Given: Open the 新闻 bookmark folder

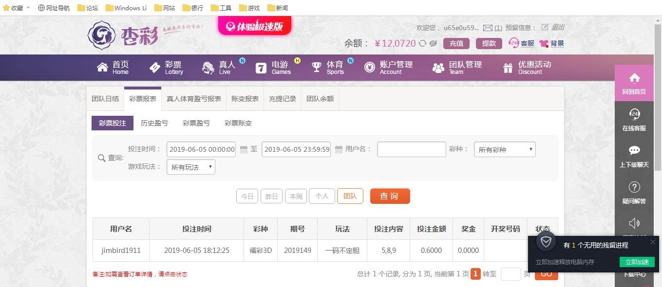Looking at the screenshot, I should [x=277, y=8].
